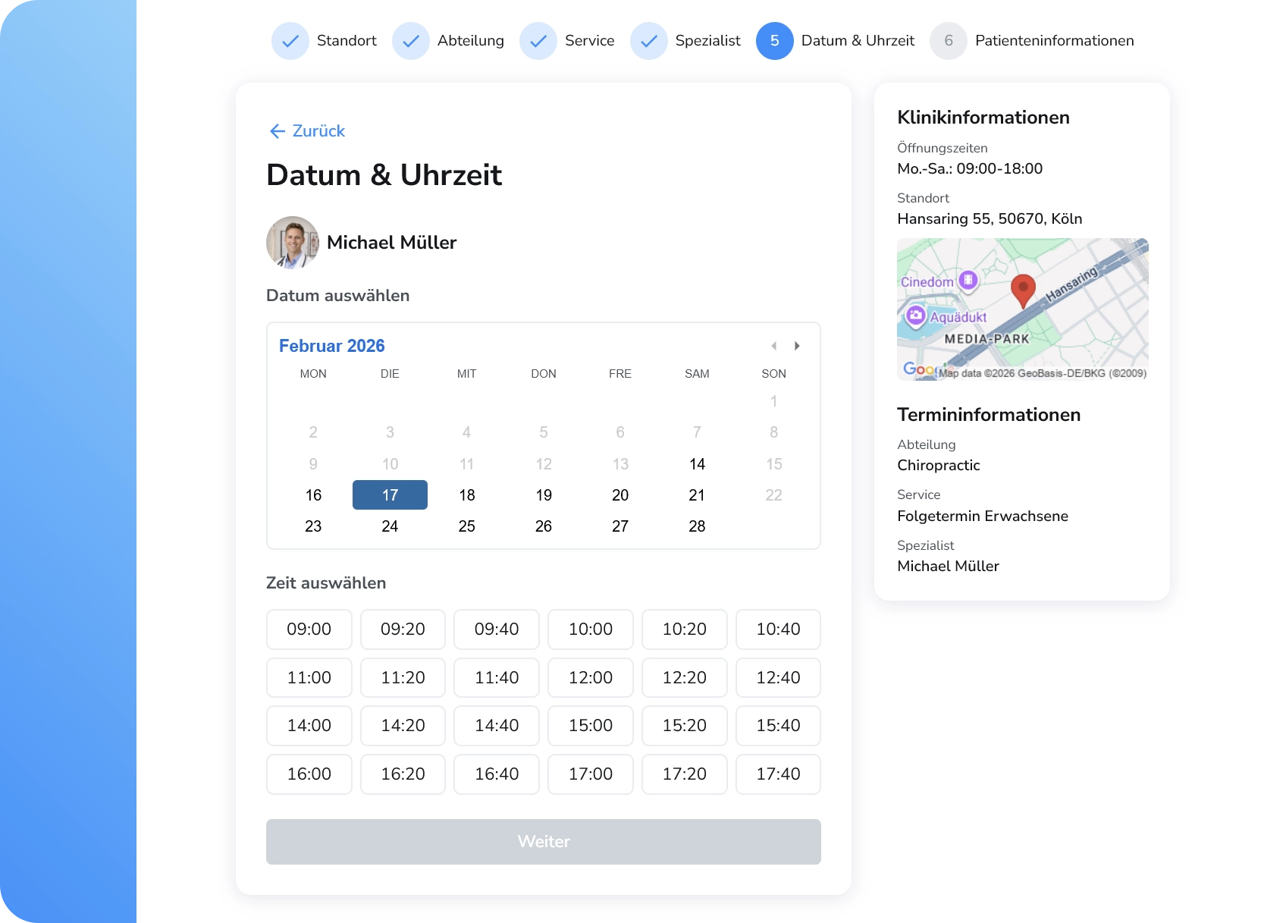Select the 17:40 time slot
This screenshot has height=923, width=1264.
(x=777, y=774)
